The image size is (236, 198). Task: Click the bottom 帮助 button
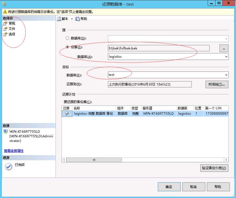[x=218, y=187]
